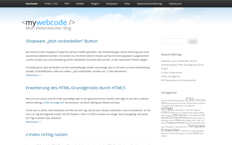The height and width of the screenshot is (145, 232).
Task: Click the Neueste Beiträge sidebar heading
Action: click(171, 55)
